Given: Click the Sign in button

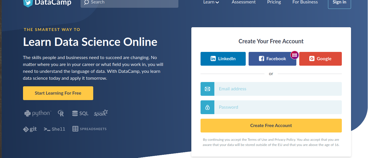Looking at the screenshot, I should pos(340,3).
